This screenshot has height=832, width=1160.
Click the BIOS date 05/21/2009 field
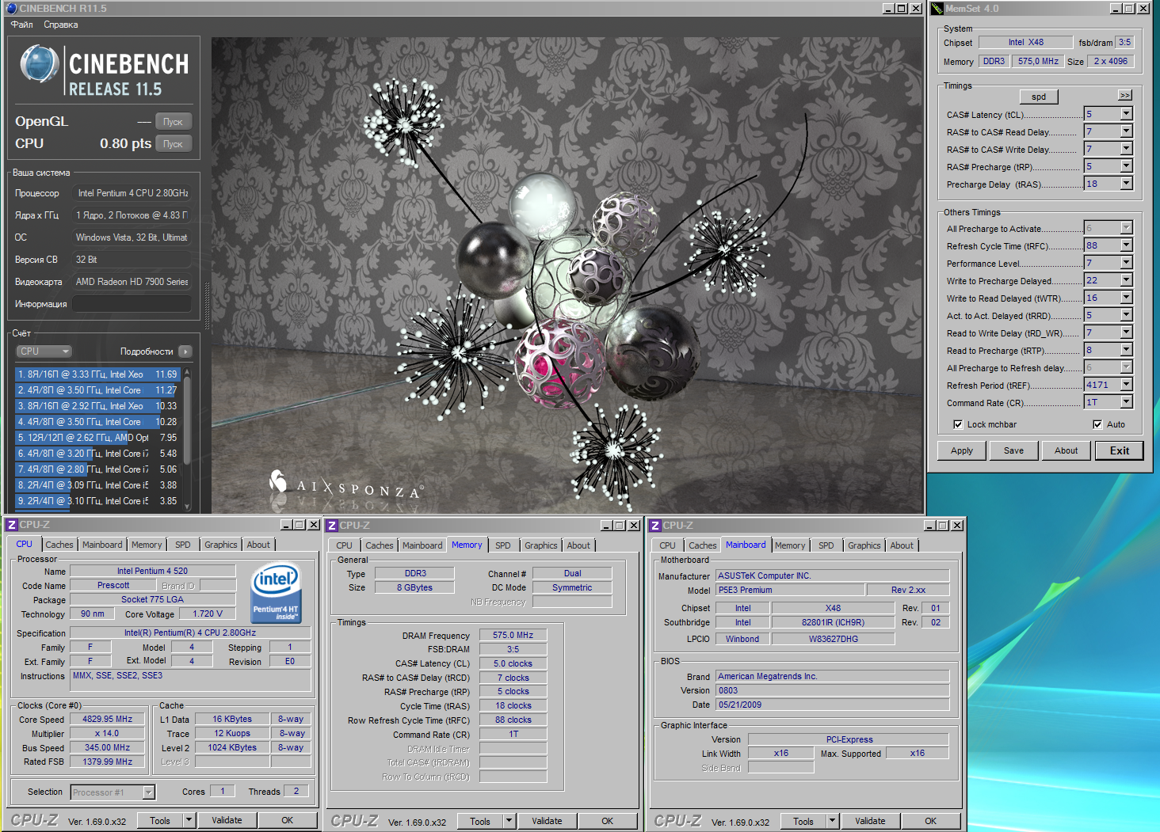(x=832, y=705)
